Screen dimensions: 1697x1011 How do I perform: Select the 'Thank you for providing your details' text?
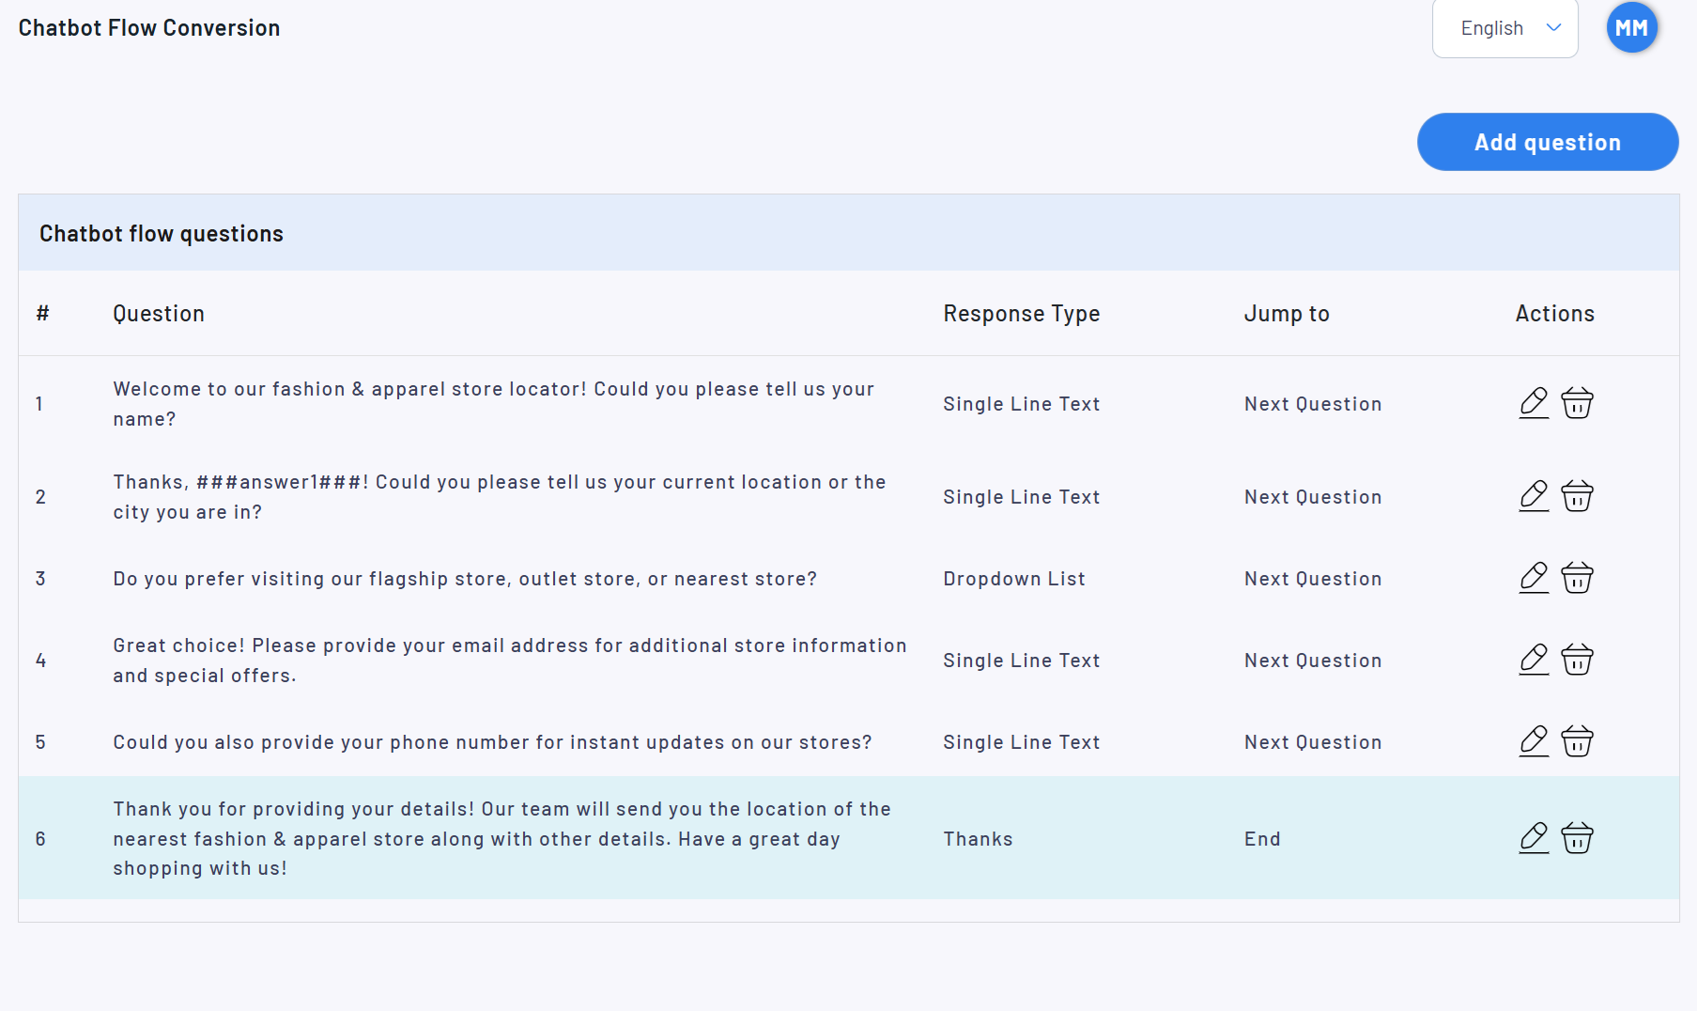pyautogui.click(x=502, y=838)
